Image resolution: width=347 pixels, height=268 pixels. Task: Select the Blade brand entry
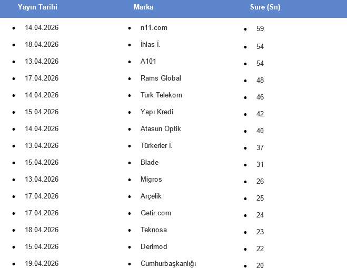pyautogui.click(x=150, y=162)
